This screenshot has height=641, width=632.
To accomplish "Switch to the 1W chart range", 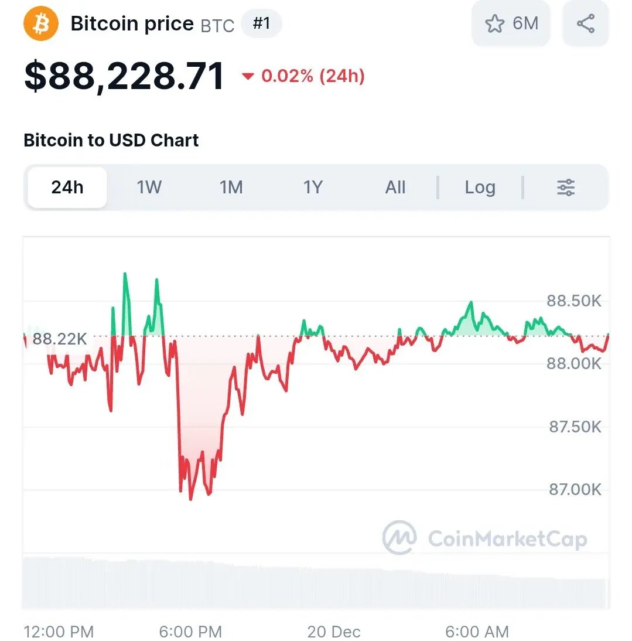I will [x=149, y=187].
